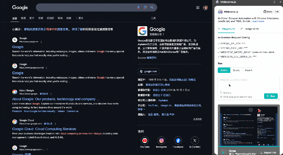Open options menu for the google.com.hk result
The image size is (283, 155).
[x=46, y=68]
